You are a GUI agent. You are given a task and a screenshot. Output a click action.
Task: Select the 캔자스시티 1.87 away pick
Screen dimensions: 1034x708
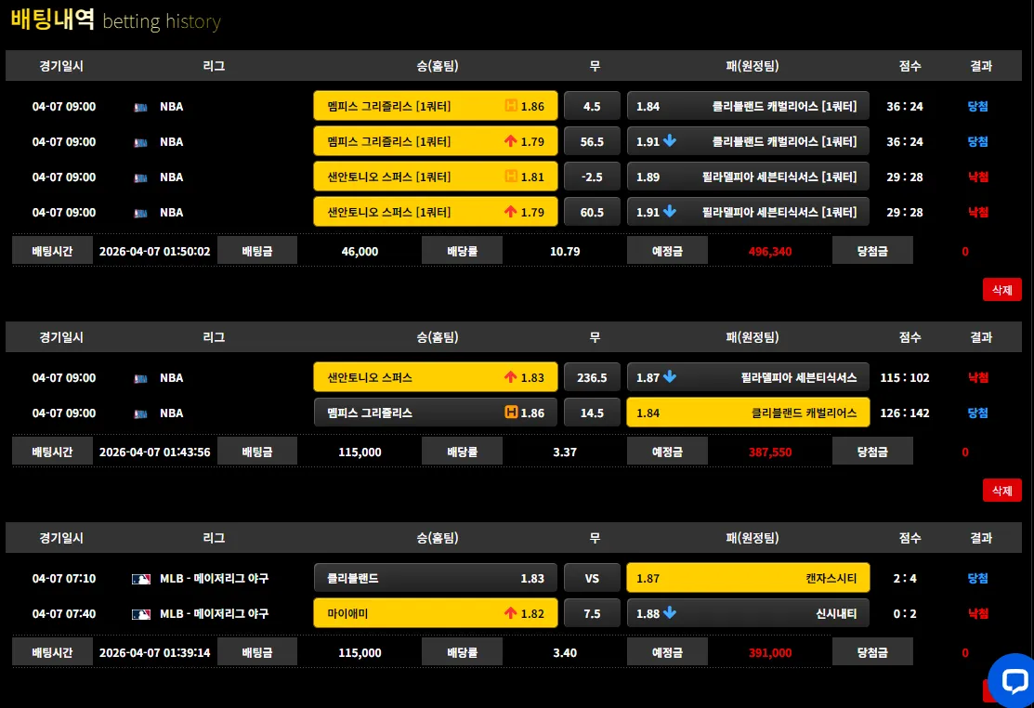(748, 578)
